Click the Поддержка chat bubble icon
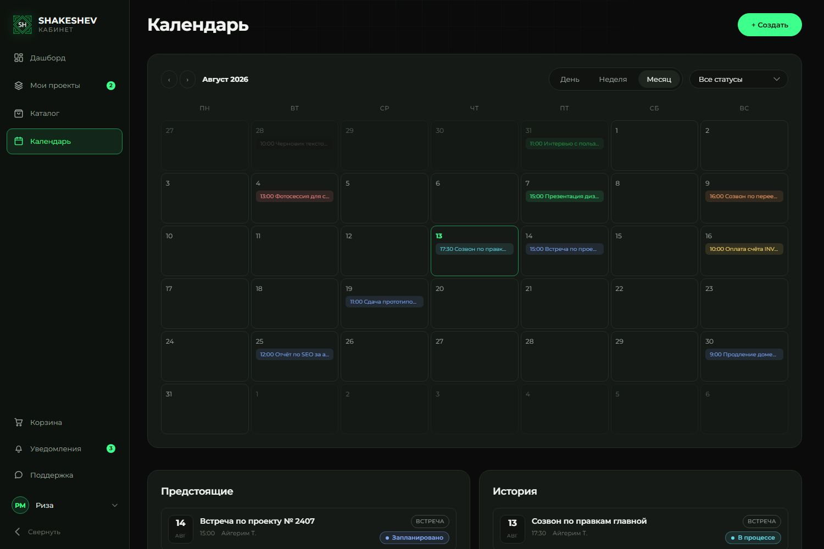 (19, 475)
